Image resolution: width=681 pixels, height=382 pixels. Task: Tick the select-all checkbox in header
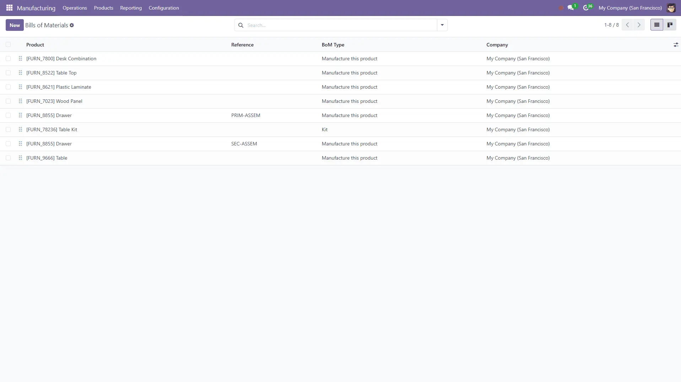coord(8,45)
